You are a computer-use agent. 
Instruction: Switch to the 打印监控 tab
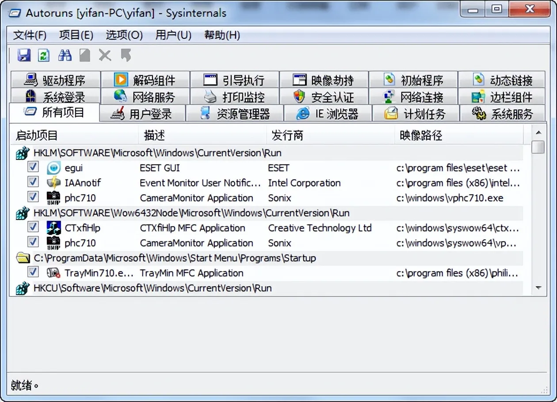click(235, 96)
